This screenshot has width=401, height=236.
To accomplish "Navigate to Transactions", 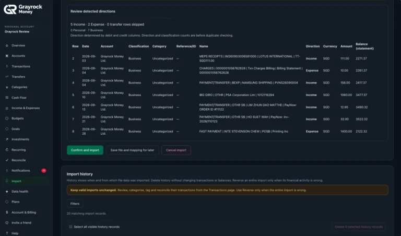I will pos(21,66).
